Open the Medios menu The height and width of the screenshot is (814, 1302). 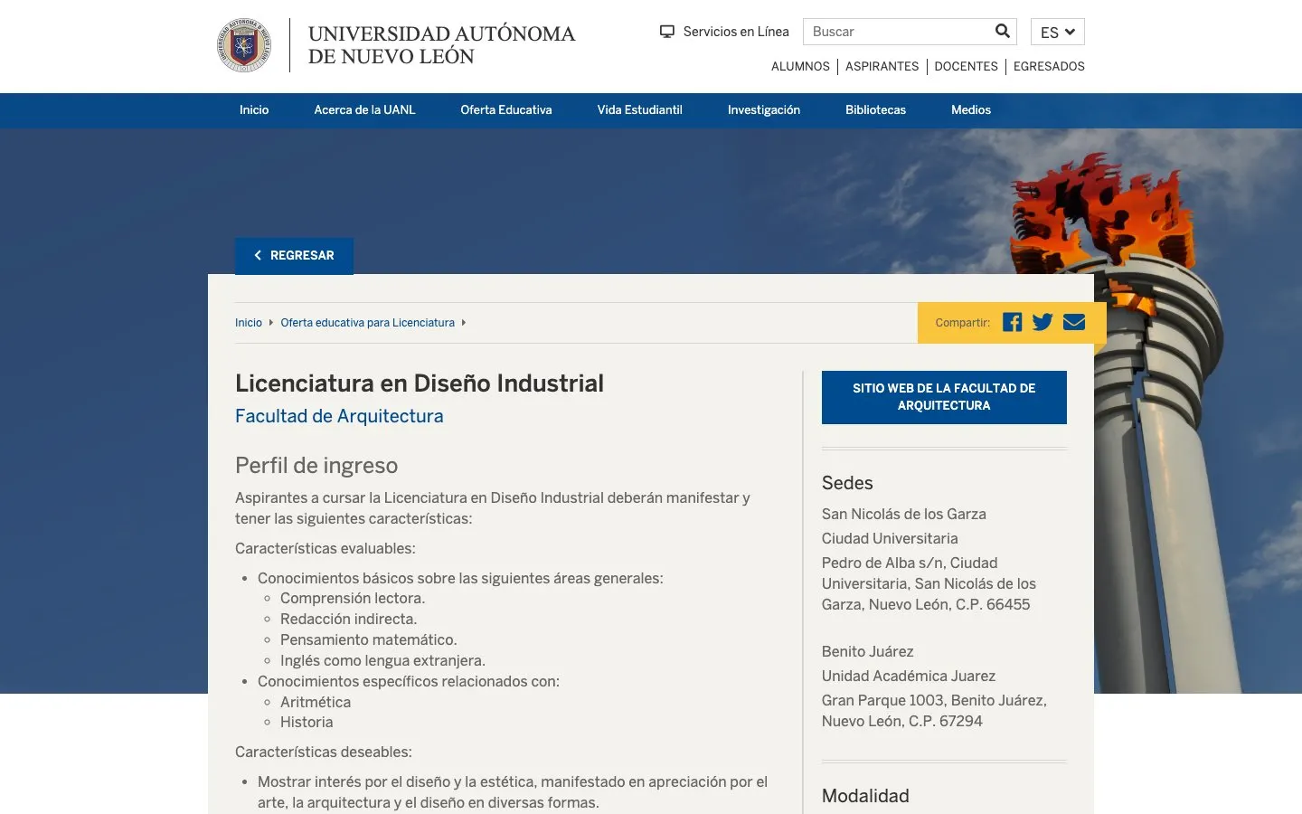click(971, 109)
